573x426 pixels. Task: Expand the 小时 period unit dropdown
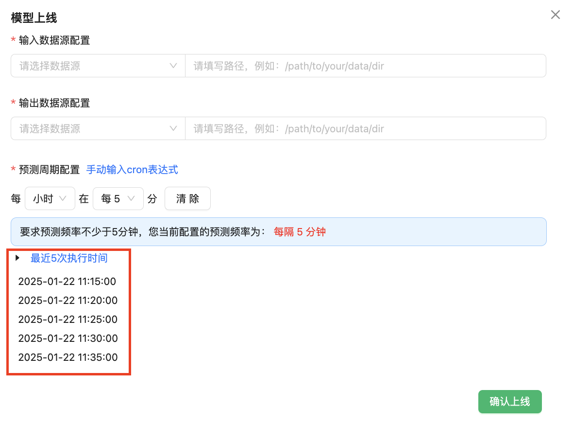tap(50, 198)
